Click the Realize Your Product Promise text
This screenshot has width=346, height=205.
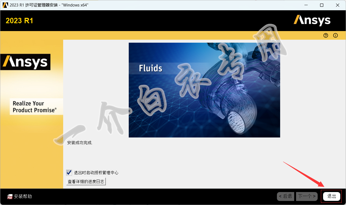35,107
